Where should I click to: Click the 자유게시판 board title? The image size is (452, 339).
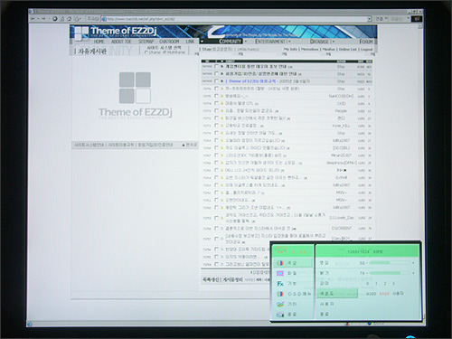92,52
